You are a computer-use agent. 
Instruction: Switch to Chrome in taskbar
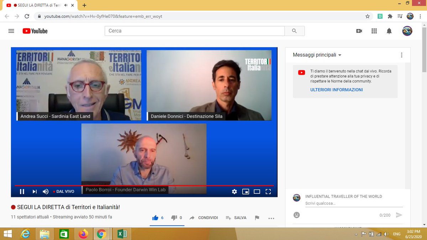101,234
